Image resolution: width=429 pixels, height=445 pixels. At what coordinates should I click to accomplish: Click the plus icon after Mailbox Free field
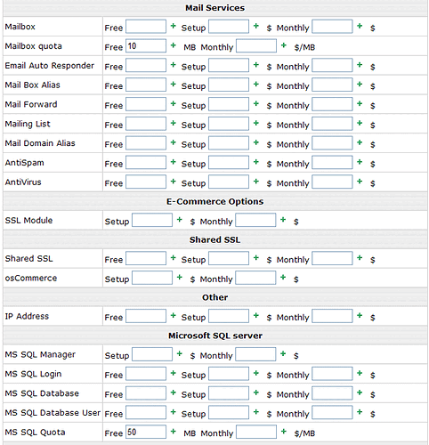point(174,26)
